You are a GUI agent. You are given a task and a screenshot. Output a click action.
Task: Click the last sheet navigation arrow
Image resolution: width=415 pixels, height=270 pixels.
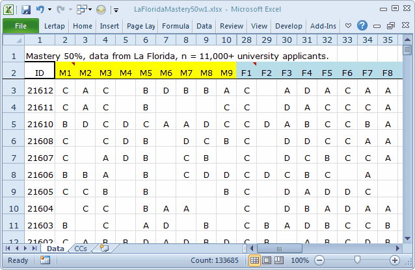tap(36, 249)
